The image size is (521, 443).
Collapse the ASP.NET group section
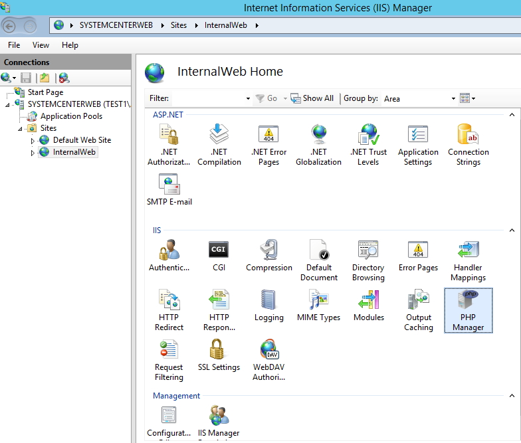pos(512,115)
